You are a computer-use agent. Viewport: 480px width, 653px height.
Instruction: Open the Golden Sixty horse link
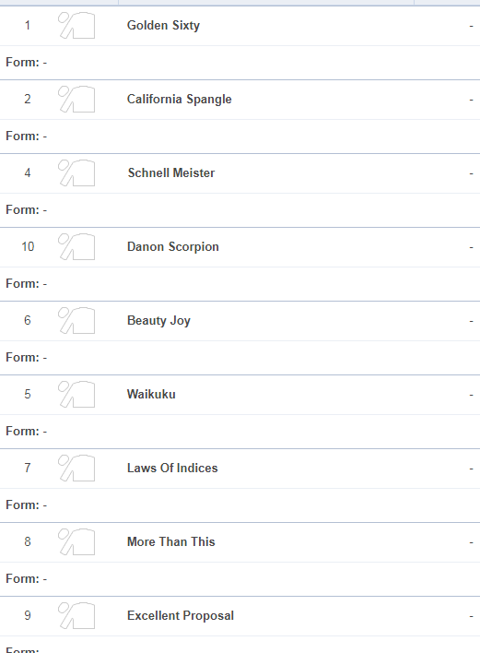(x=163, y=26)
